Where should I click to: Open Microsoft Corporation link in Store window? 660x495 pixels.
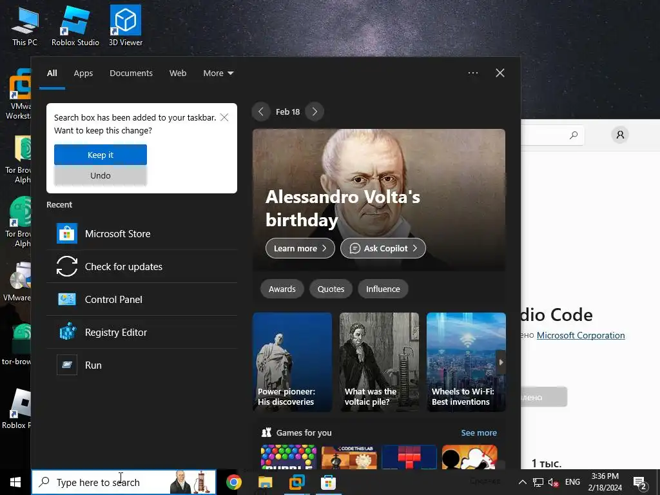(x=581, y=335)
